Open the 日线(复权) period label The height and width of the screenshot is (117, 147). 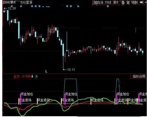pos(10,2)
